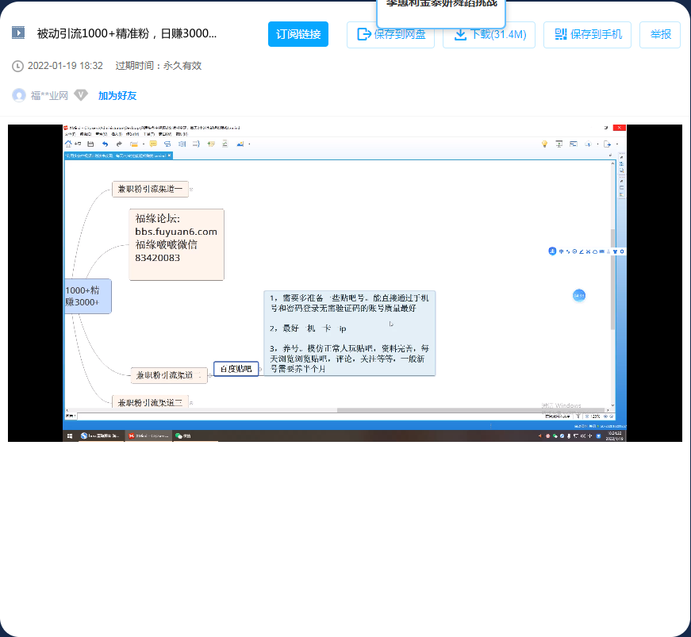Screen dimensions: 691x637
Task: Click the clock icon beside the date
Action: [x=17, y=67]
